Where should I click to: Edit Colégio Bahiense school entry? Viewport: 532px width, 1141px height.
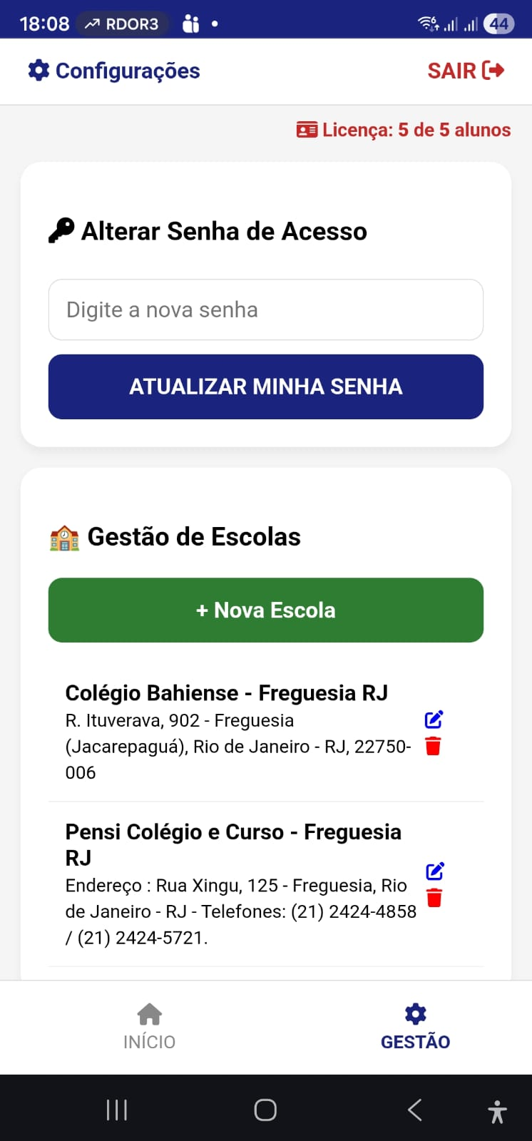434,720
